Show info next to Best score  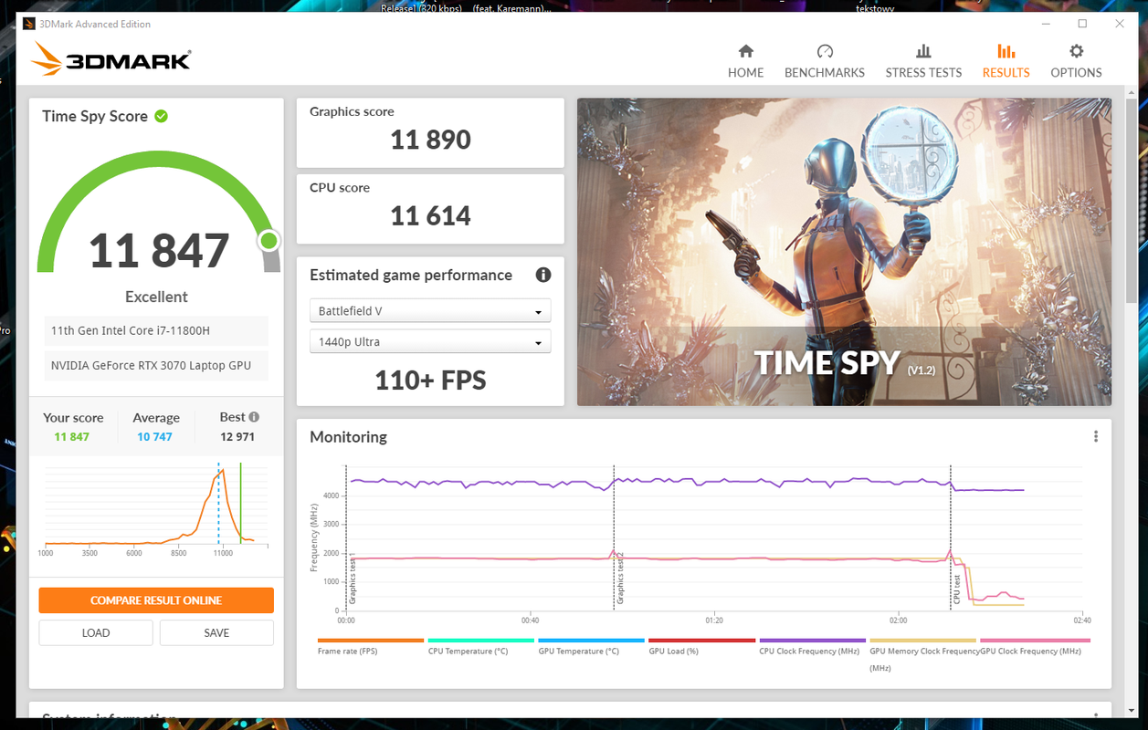[x=254, y=417]
